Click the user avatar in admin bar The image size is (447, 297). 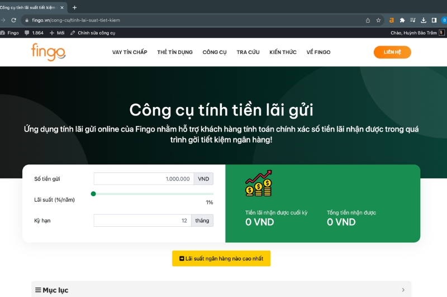pos(441,33)
